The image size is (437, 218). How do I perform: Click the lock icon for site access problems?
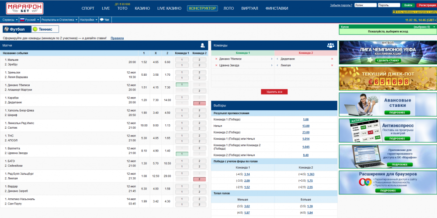coord(394,12)
